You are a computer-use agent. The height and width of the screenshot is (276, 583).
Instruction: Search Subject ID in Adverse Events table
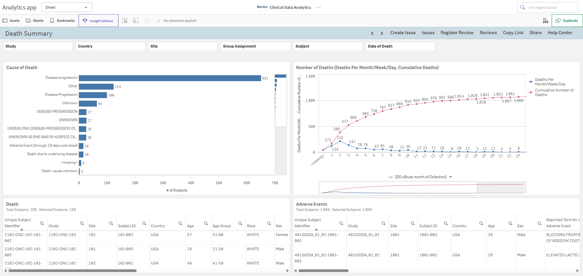tap(446, 223)
